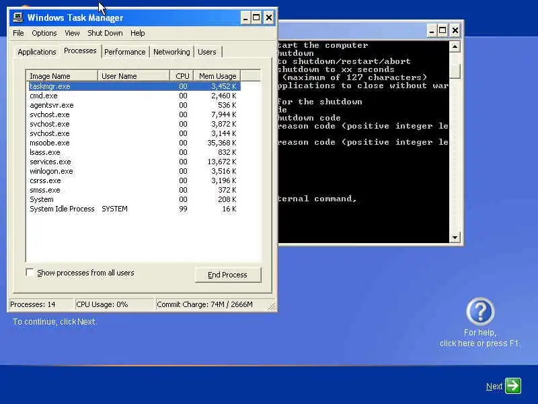Screen dimensions: 538x404
Task: Select the agentsvr.exe process row
Action: coord(134,105)
